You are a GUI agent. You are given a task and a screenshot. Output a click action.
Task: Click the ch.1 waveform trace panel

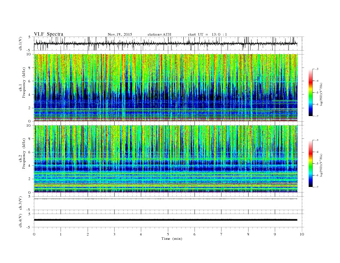[169, 43]
